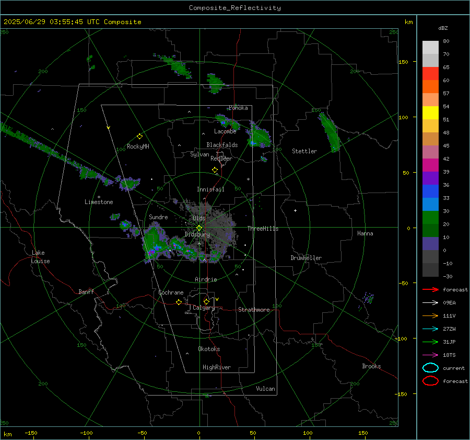The width and height of the screenshot is (470, 440).
Task: Click the green 31JP arrow icon
Action: (430, 342)
